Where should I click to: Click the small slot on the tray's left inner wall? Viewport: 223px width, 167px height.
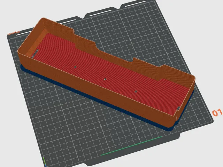(35, 53)
